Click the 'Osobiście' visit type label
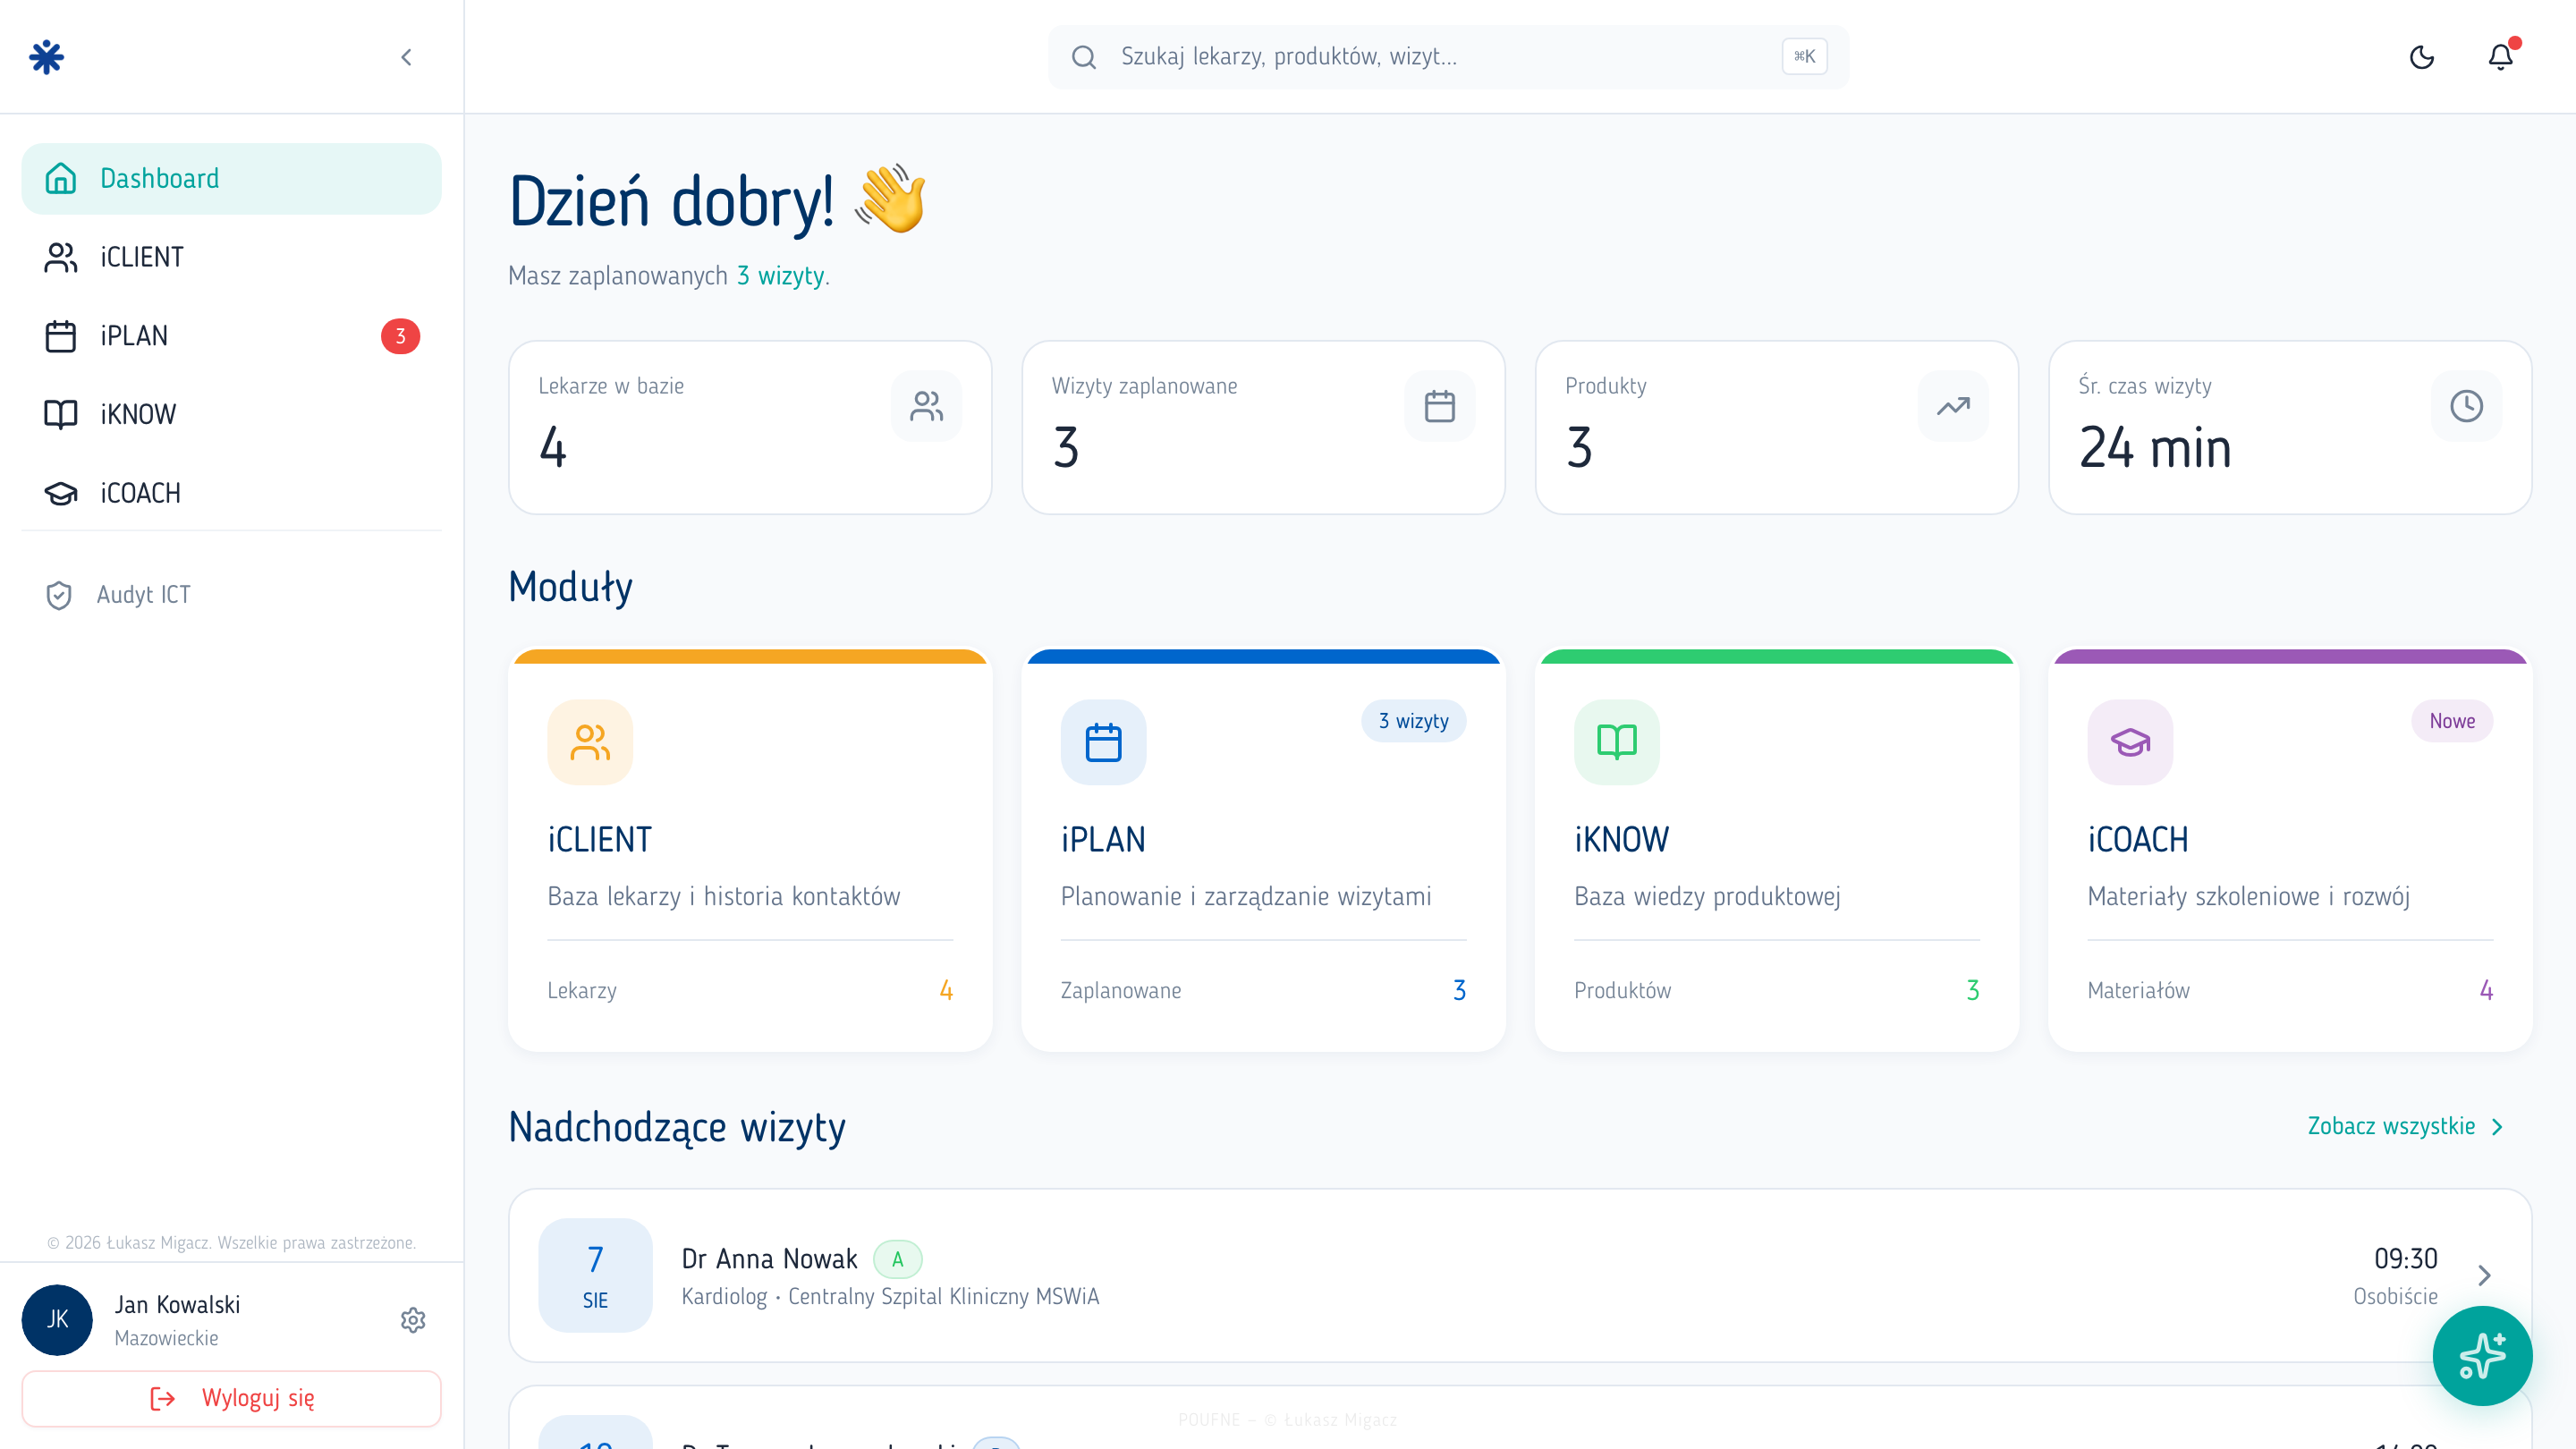 (2395, 1297)
